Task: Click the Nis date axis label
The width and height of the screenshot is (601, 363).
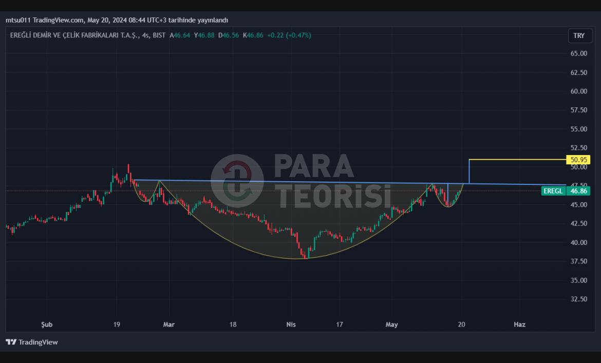Action: pos(291,324)
